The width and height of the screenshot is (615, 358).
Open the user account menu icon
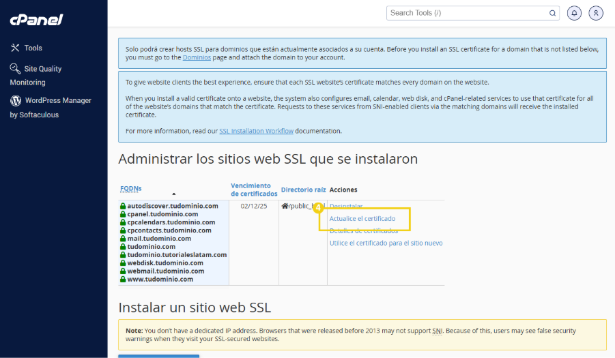tap(596, 13)
